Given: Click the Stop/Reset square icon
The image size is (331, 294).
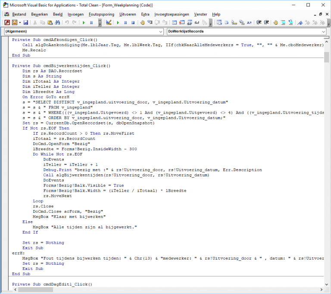Looking at the screenshot, I should pos(133,22).
